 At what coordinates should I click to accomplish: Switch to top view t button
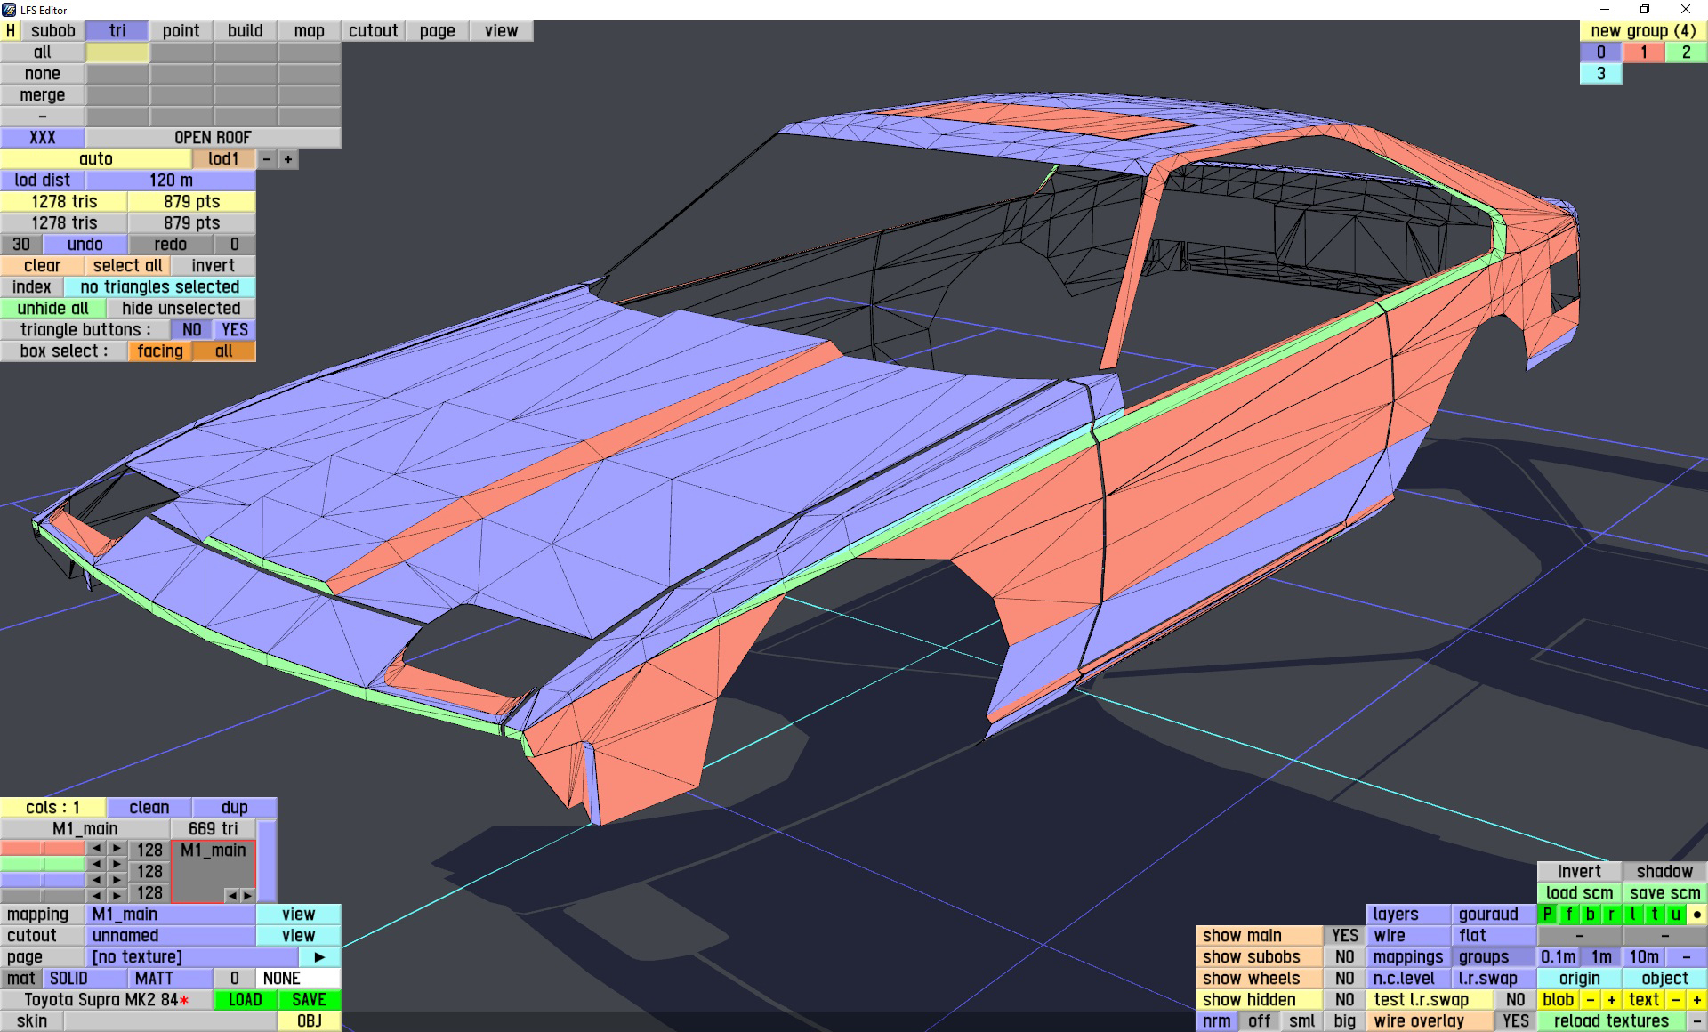tap(1654, 914)
